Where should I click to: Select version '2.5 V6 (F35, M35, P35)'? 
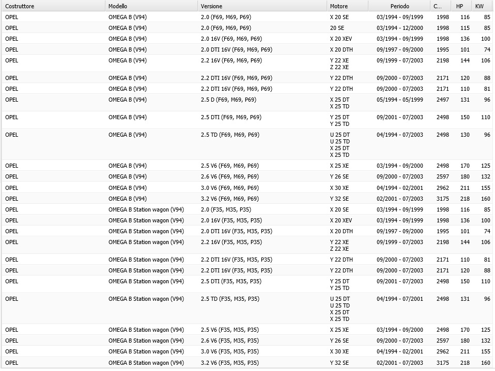(x=229, y=330)
